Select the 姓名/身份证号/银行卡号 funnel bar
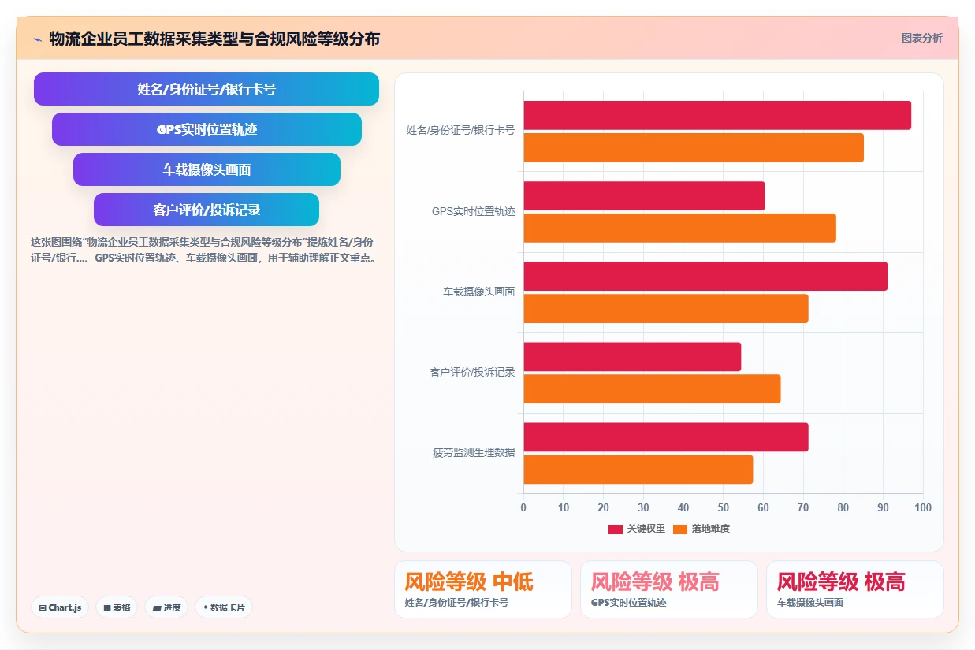 coord(207,89)
